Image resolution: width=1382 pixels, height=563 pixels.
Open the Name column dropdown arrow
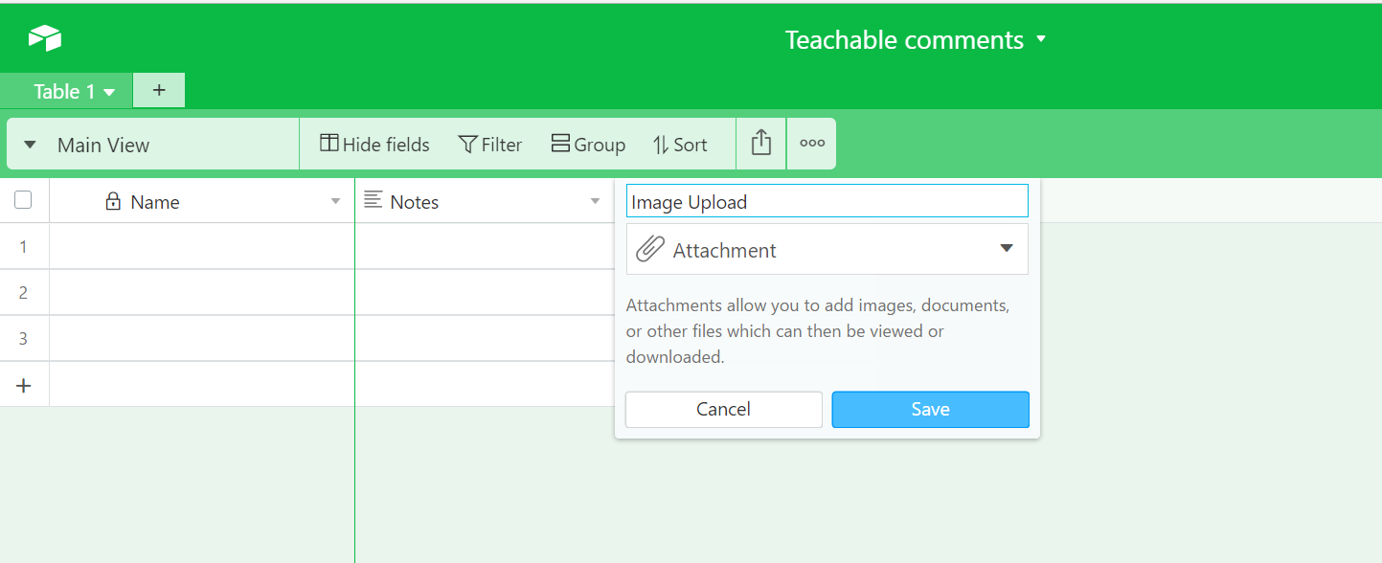[335, 201]
